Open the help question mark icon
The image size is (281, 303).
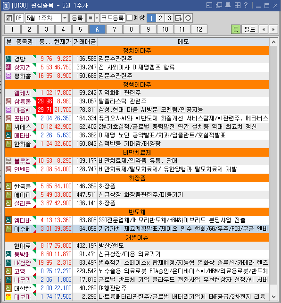[x=246, y=5]
